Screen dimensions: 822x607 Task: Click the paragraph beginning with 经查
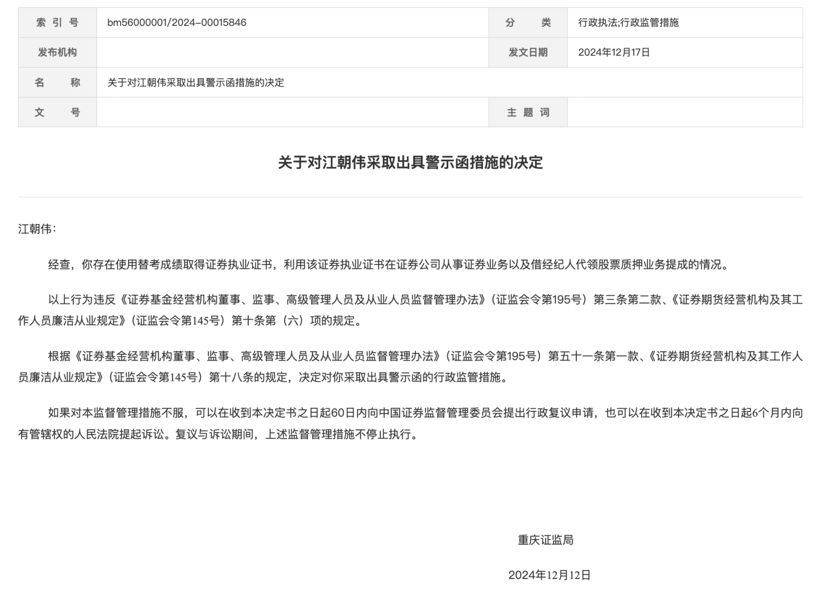pos(389,264)
